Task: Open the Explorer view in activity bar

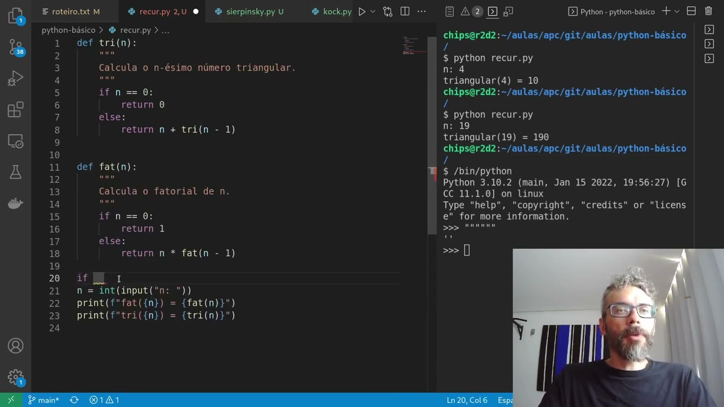Action: click(x=15, y=16)
